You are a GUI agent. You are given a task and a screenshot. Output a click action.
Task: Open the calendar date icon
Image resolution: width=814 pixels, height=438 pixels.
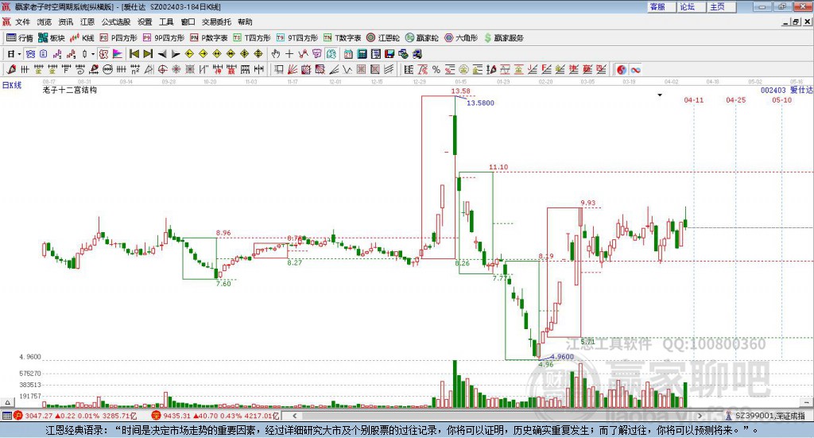pos(348,54)
